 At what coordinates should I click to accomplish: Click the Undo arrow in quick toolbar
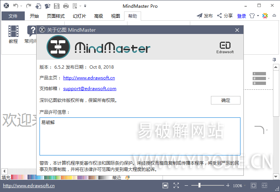[x=16, y=6]
